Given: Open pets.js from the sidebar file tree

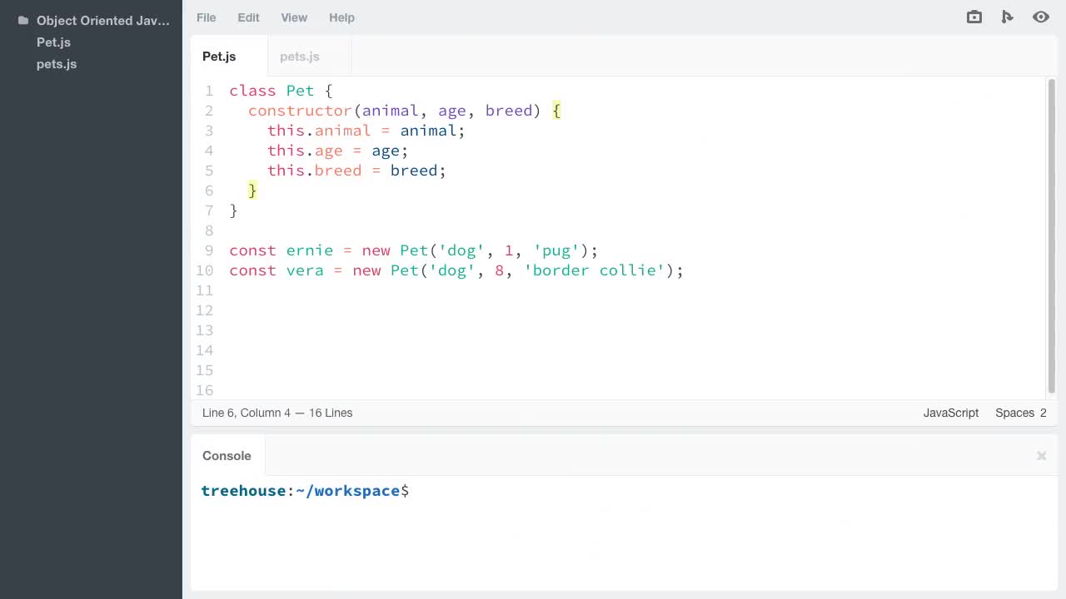Looking at the screenshot, I should (x=57, y=64).
